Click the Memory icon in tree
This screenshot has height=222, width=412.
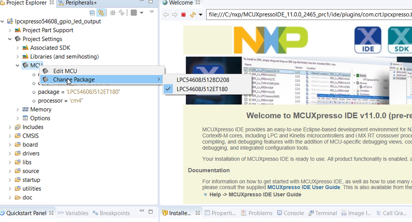(26, 110)
